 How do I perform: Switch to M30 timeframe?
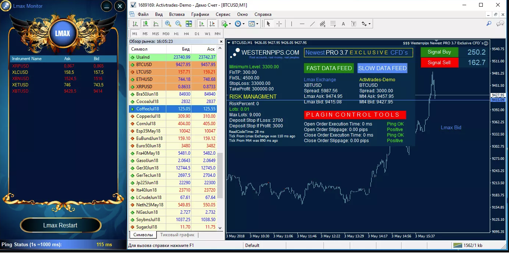click(x=166, y=34)
